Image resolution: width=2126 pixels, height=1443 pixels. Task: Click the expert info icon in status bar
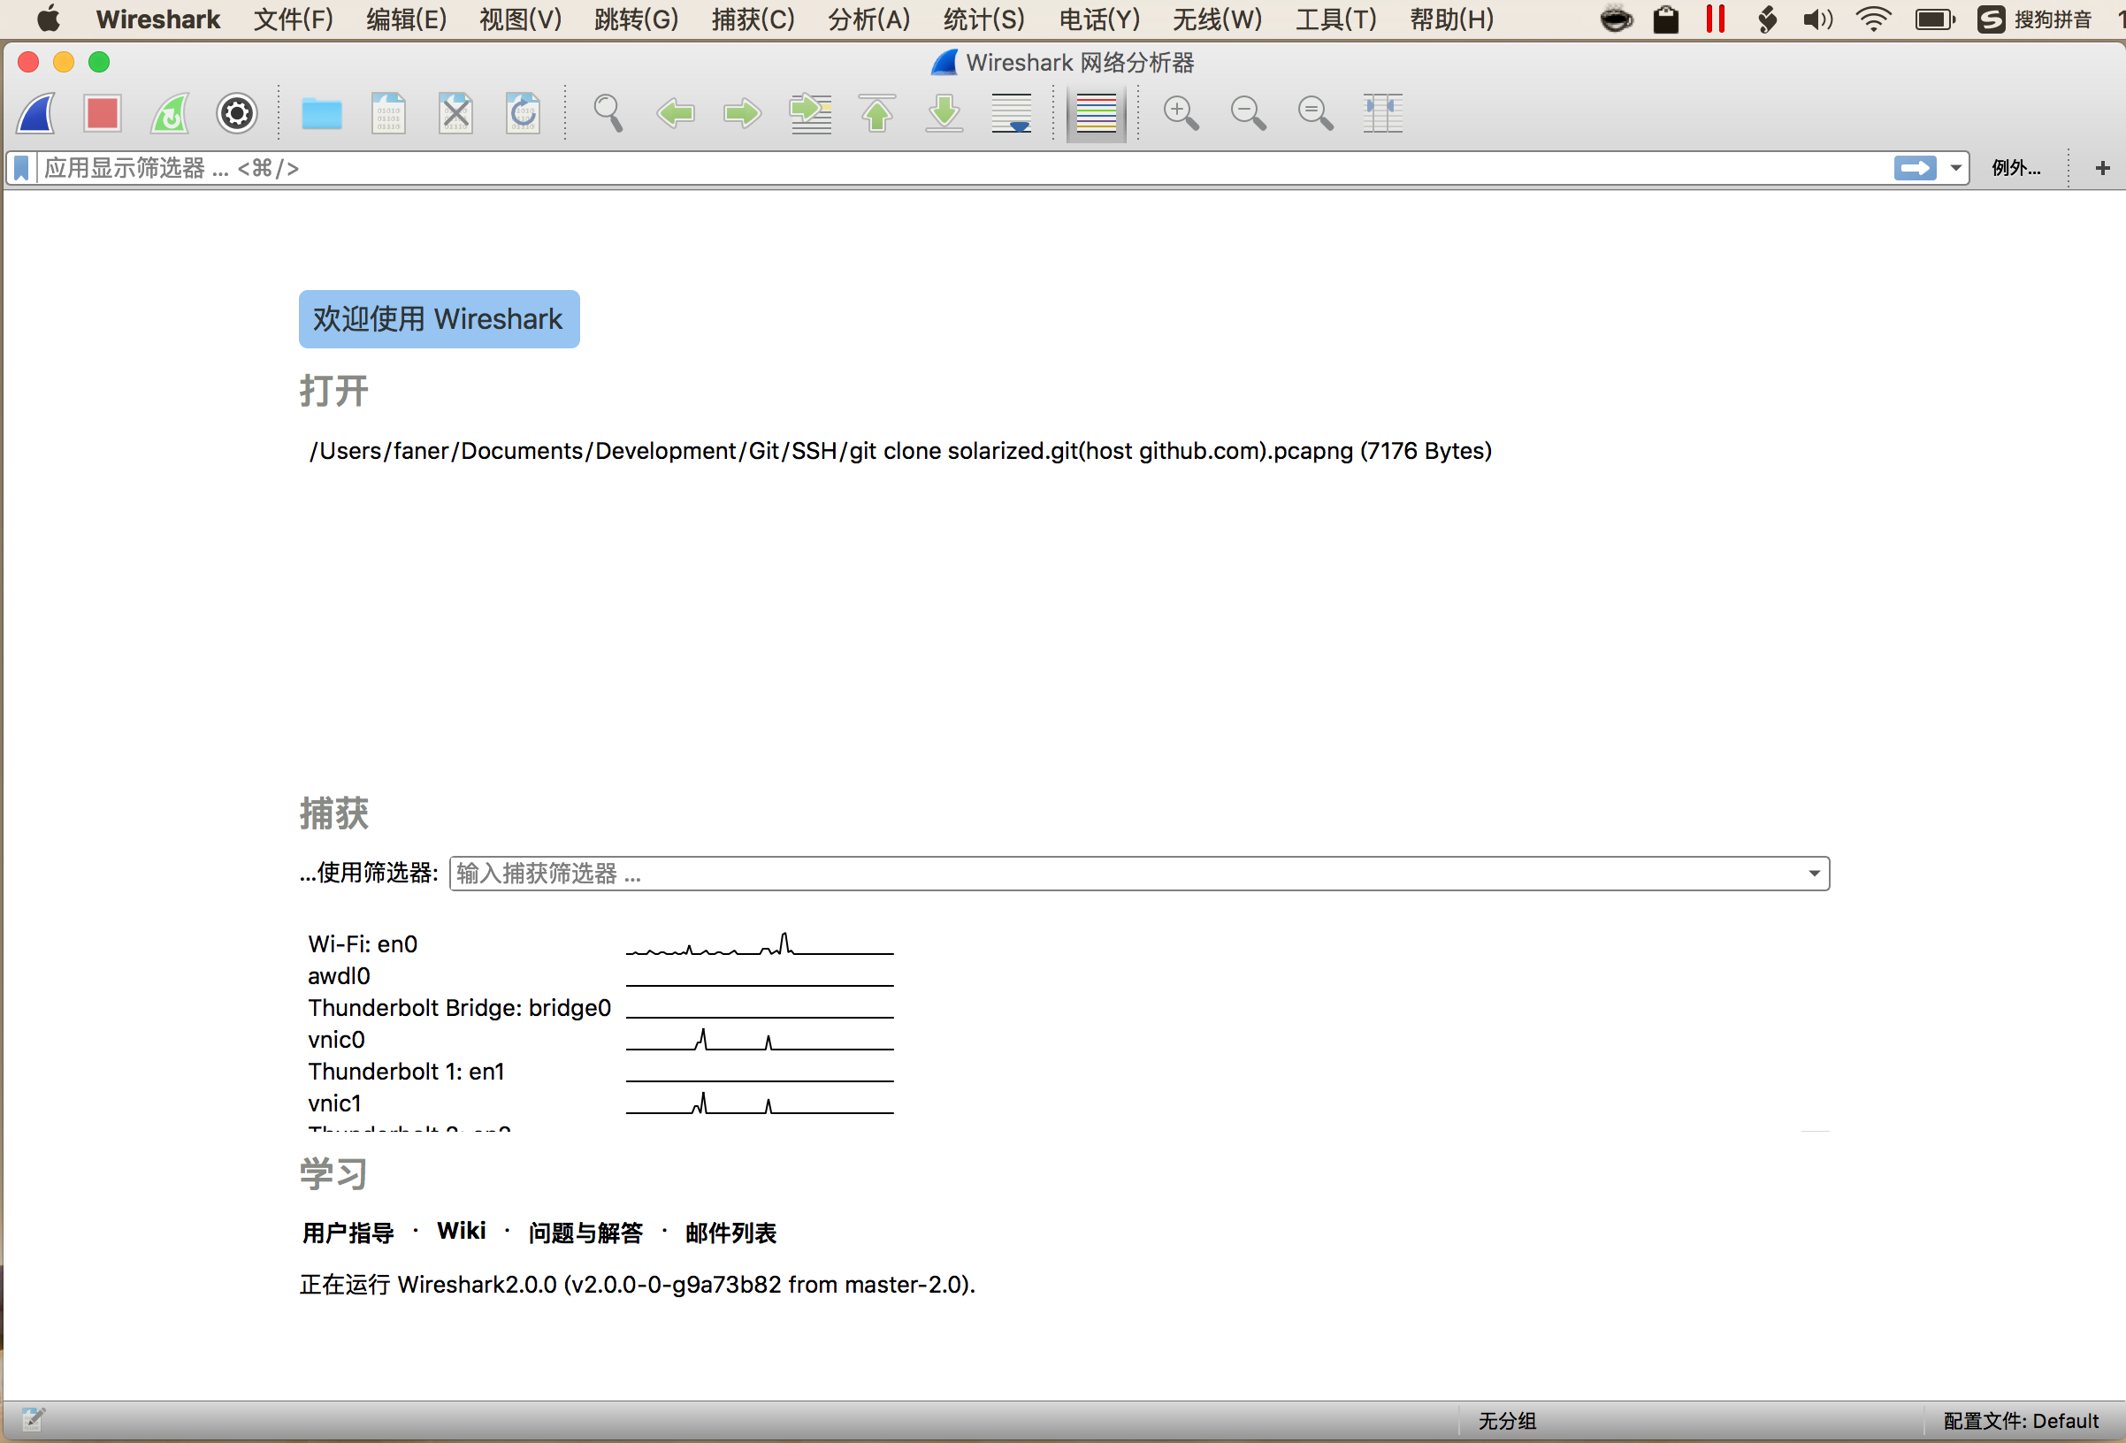tap(33, 1418)
